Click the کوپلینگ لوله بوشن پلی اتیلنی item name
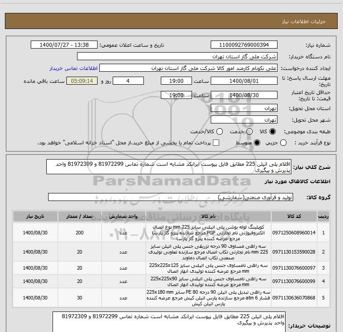 click(208, 233)
